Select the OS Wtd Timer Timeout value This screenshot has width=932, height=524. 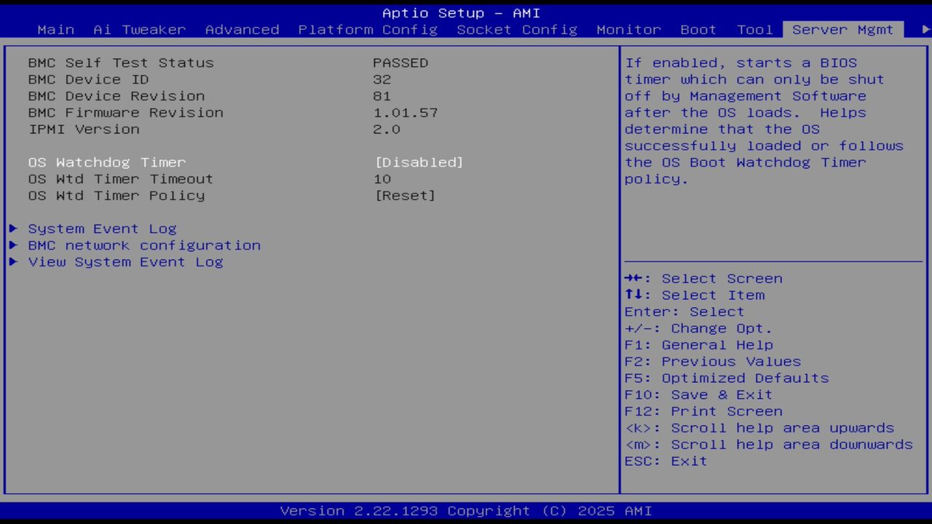383,178
